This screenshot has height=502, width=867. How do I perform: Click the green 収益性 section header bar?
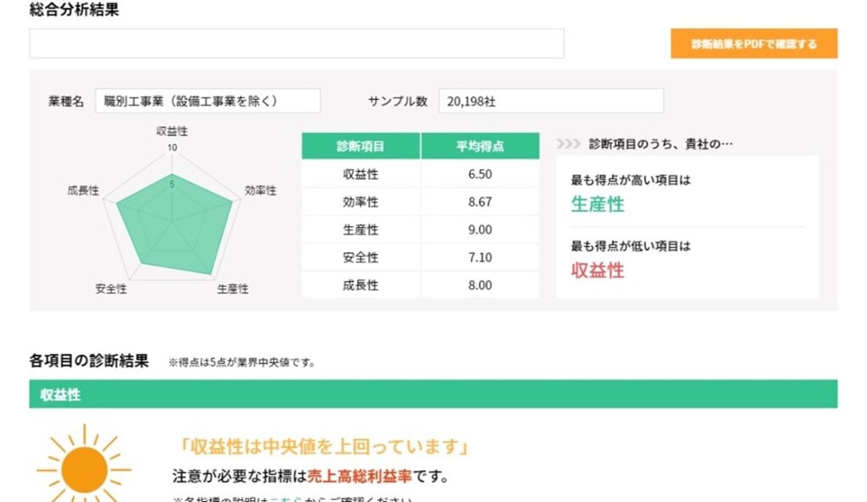(433, 394)
